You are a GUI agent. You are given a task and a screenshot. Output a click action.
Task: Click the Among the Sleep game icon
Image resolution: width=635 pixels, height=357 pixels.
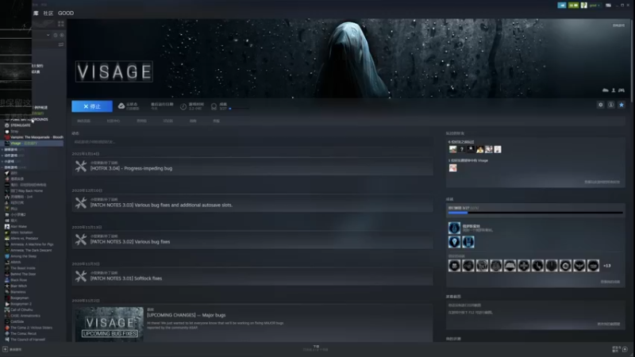7,256
